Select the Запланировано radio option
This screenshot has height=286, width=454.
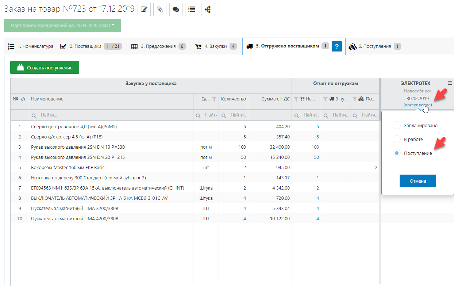click(x=396, y=126)
